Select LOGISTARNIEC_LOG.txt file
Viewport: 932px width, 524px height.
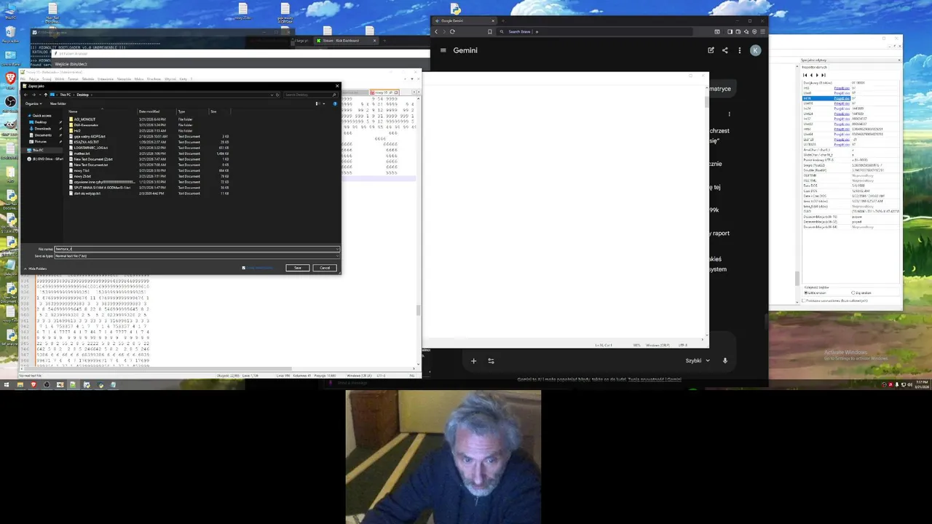pos(90,148)
